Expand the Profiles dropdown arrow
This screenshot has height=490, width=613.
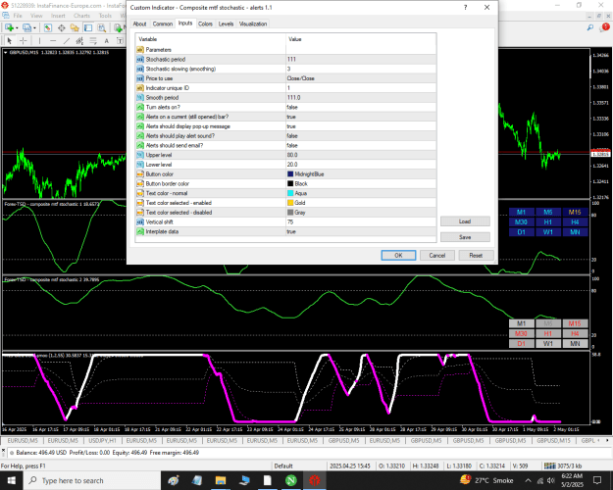[34, 28]
